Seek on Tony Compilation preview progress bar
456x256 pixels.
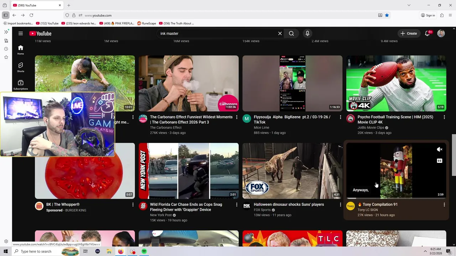click(x=396, y=198)
